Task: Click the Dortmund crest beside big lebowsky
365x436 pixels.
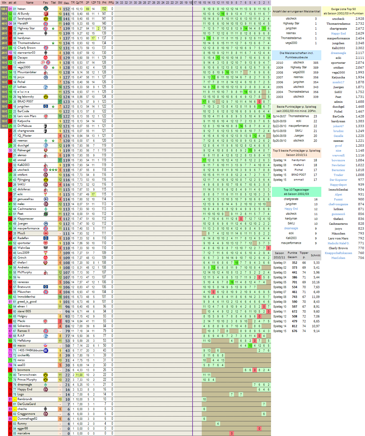Action: pos(45,97)
